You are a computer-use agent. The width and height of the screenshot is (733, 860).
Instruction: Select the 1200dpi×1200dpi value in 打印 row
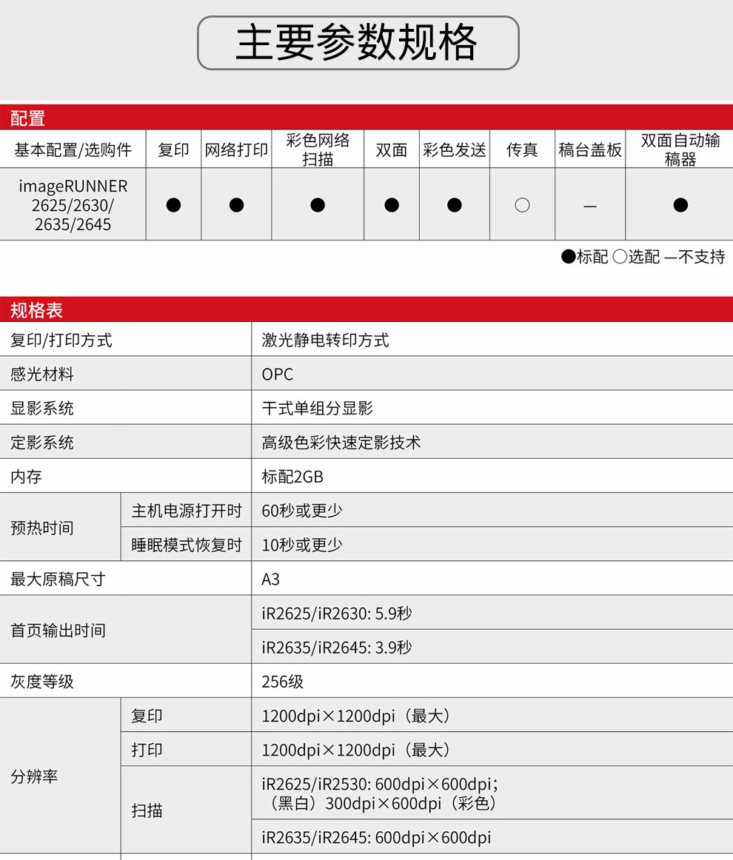click(357, 750)
